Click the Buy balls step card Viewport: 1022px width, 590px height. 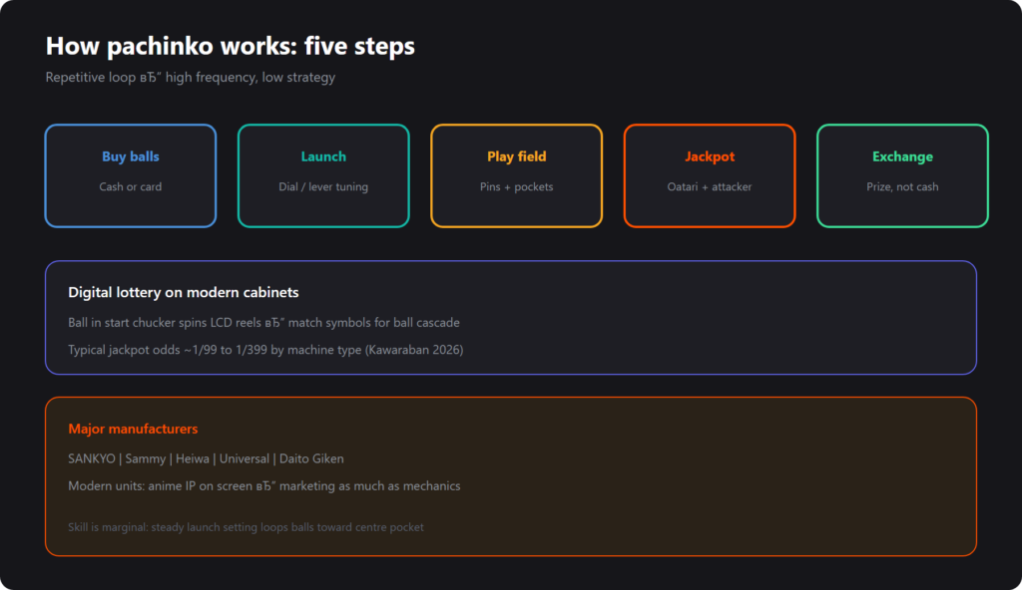tap(131, 175)
